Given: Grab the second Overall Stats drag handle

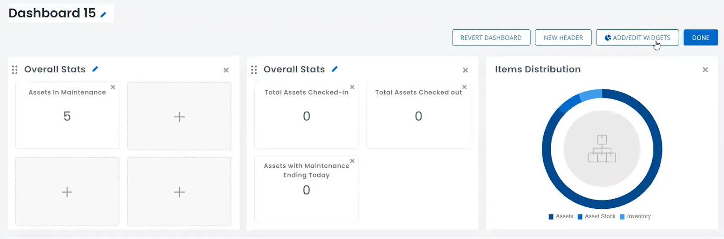Looking at the screenshot, I should click(x=254, y=70).
